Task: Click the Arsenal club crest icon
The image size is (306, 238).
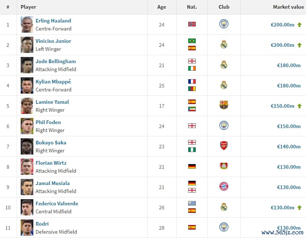Action: pyautogui.click(x=224, y=145)
